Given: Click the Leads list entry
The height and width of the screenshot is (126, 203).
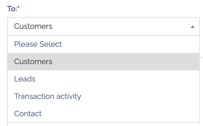Looking at the screenshot, I should point(25,79).
